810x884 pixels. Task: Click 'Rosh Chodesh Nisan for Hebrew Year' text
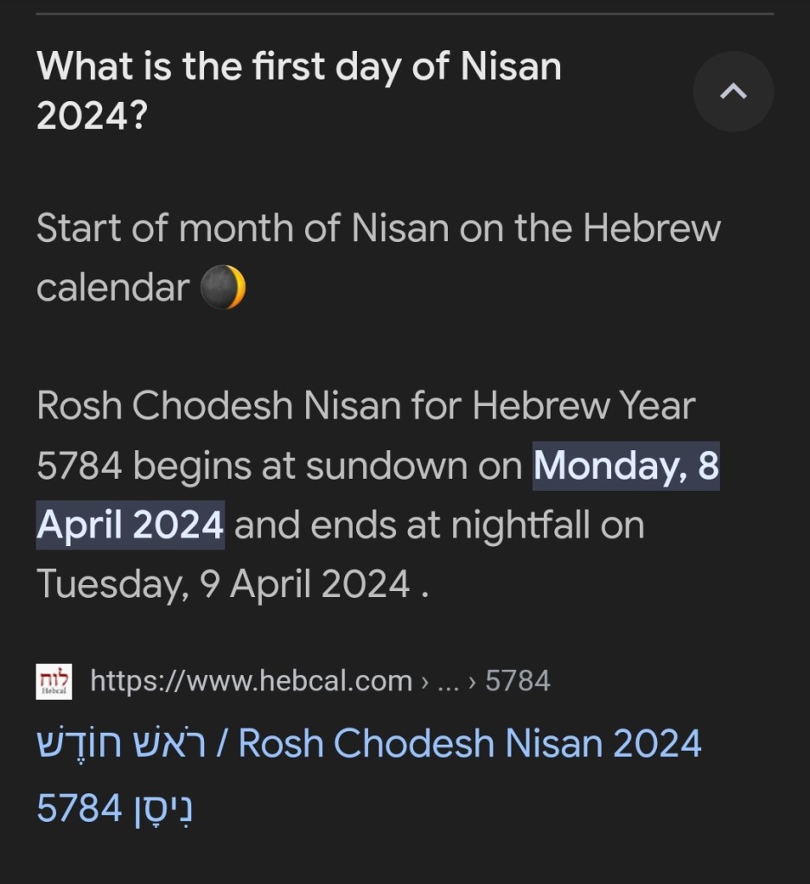366,407
